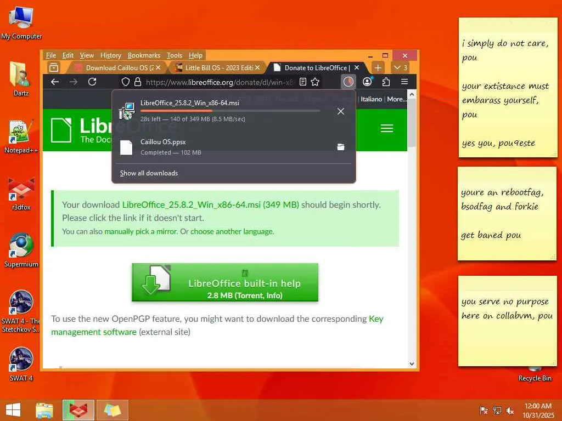Click the page scrollbar up arrow
Screen dimensions: 562x421
click(x=412, y=94)
